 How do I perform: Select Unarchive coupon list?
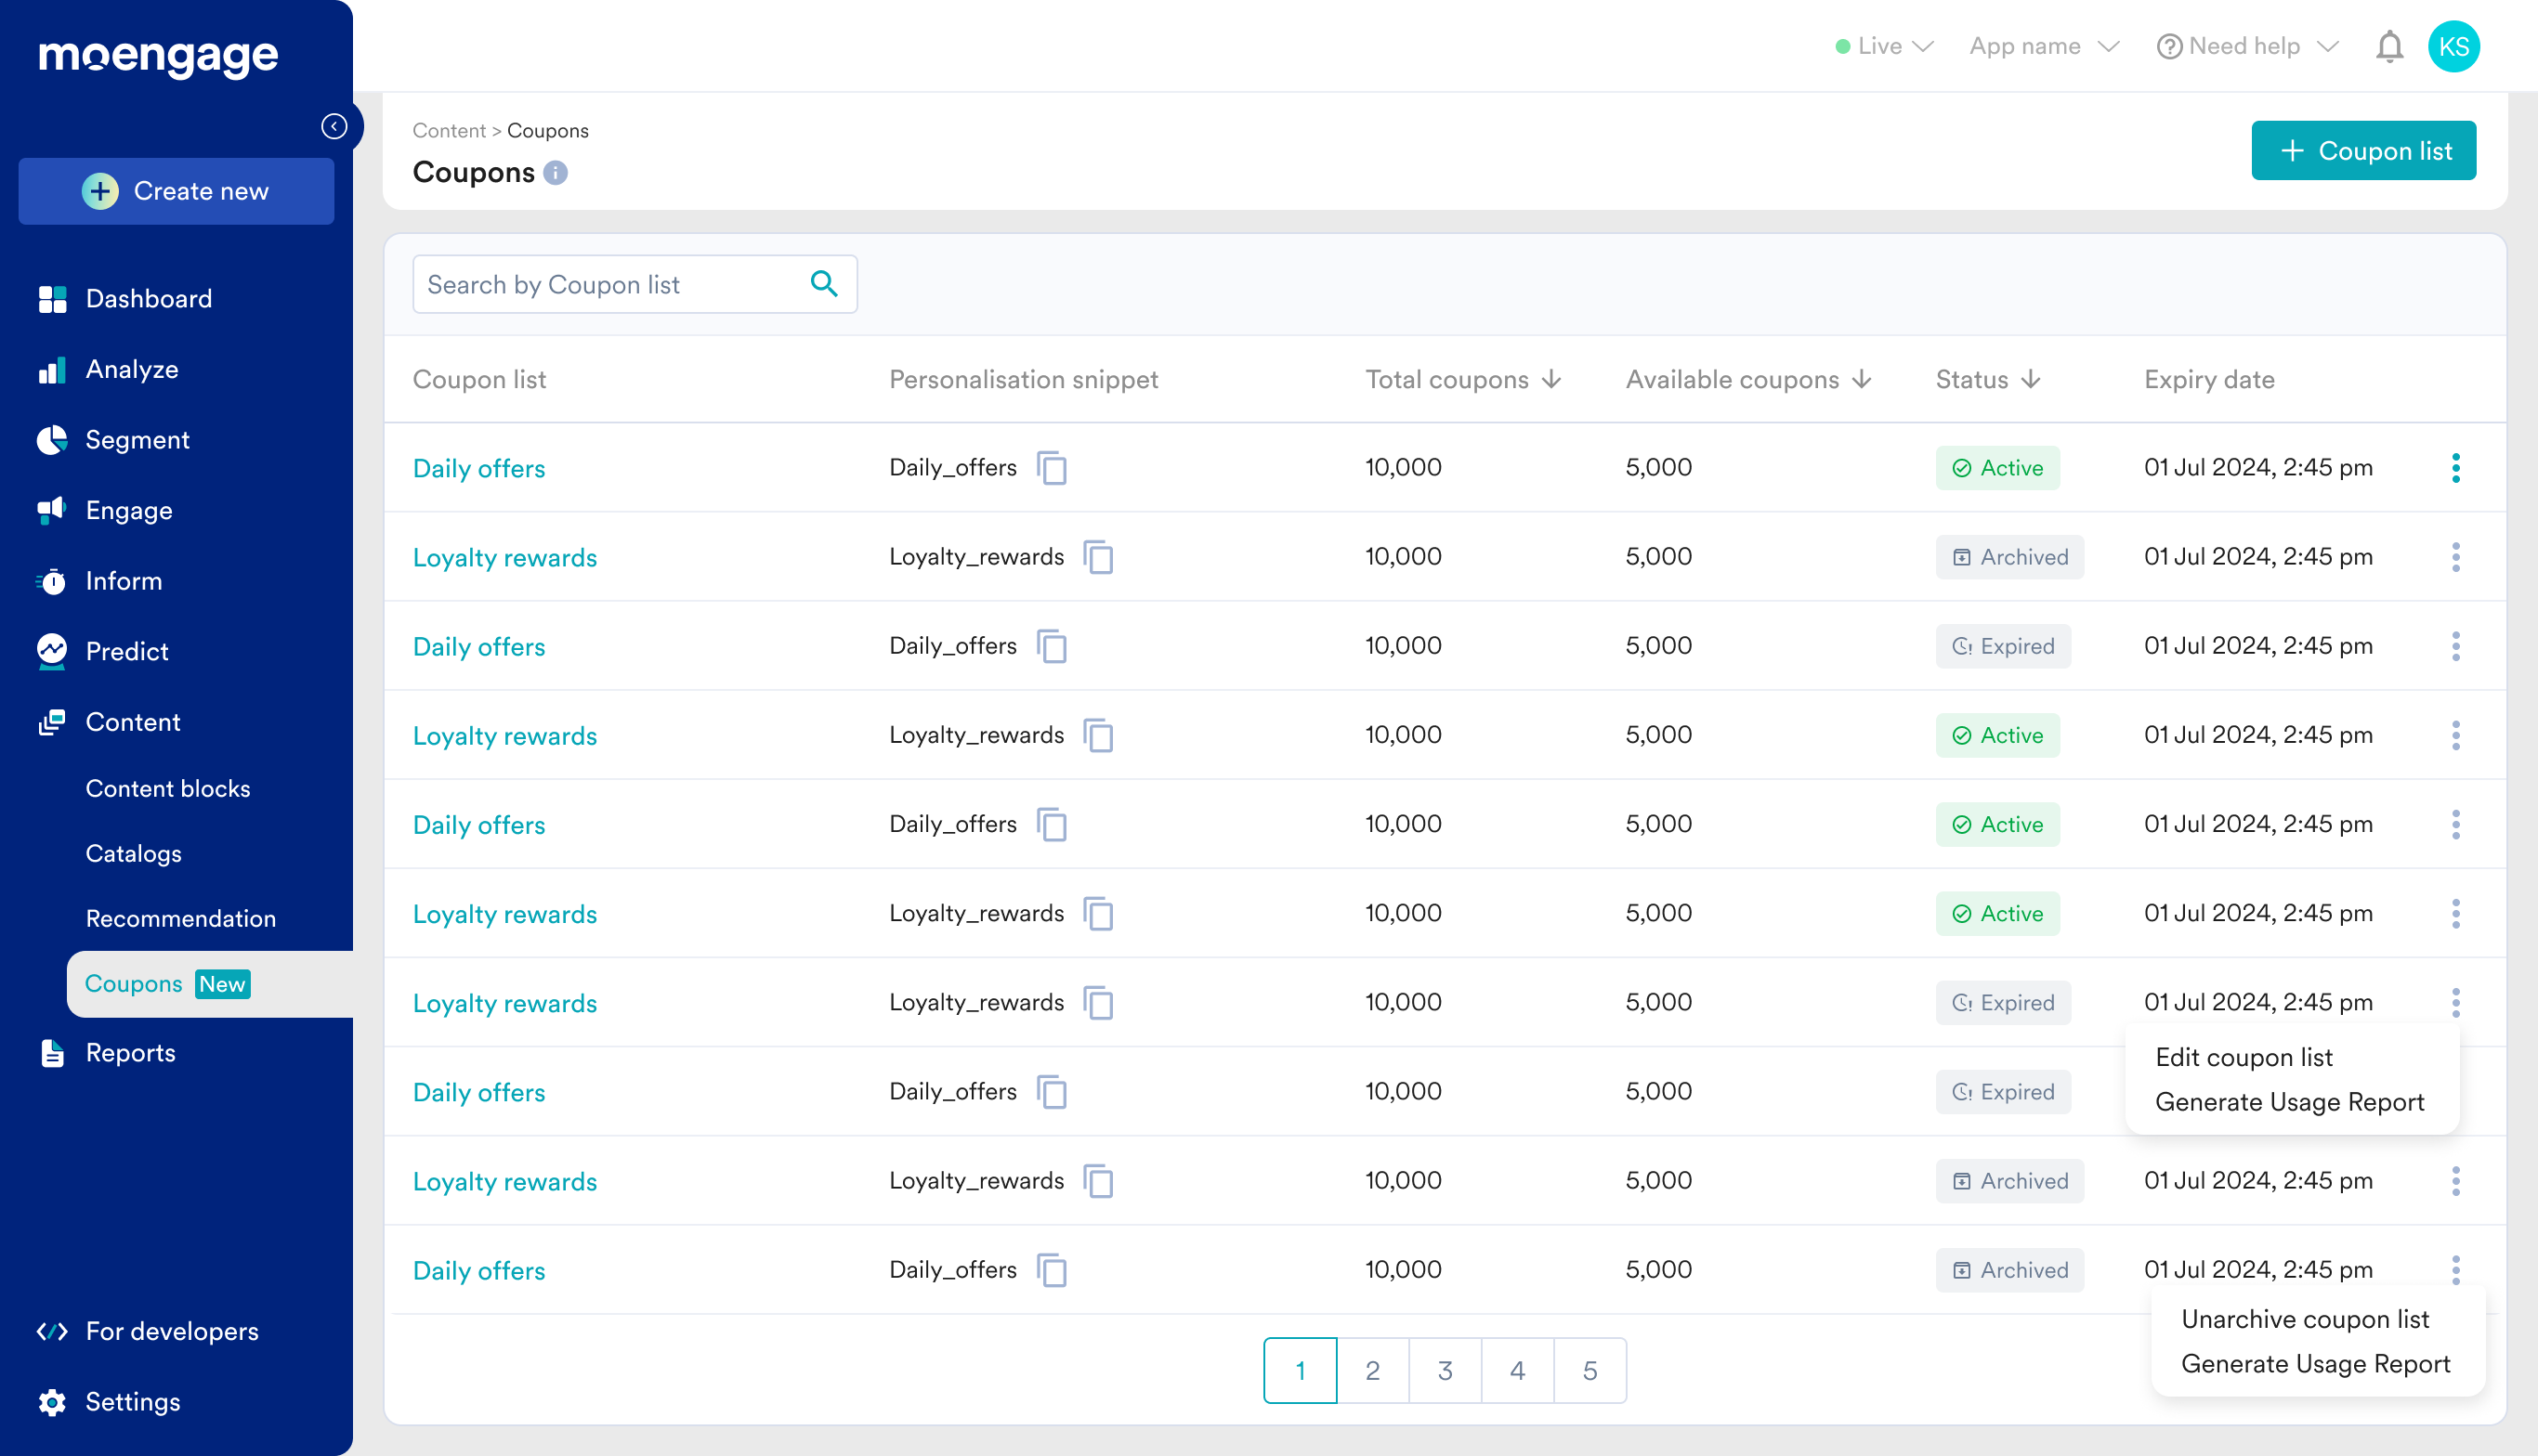coord(2304,1319)
